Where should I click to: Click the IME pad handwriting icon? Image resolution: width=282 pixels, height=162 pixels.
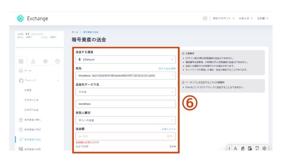point(243,148)
